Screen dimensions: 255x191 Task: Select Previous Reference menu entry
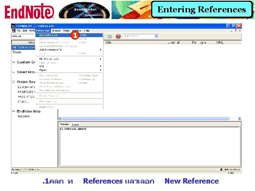[x=69, y=79]
